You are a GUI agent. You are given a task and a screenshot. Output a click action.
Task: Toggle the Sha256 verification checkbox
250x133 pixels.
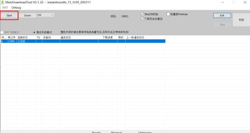[x=142, y=14]
